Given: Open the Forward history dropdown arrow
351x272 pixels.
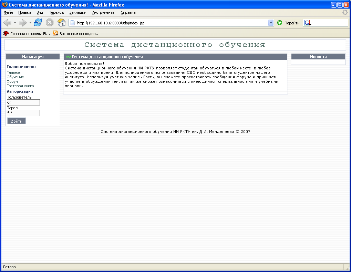Looking at the screenshot, I should pyautogui.click(x=30, y=23).
